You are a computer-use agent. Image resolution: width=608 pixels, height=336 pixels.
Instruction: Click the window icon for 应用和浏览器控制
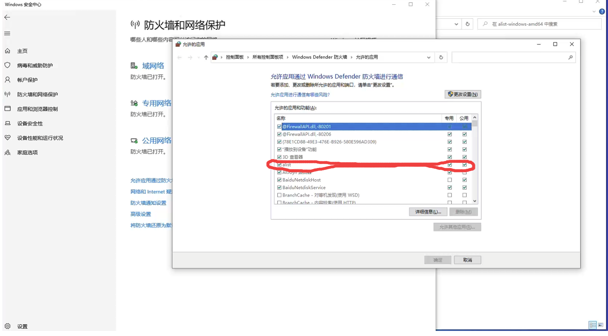click(x=7, y=109)
